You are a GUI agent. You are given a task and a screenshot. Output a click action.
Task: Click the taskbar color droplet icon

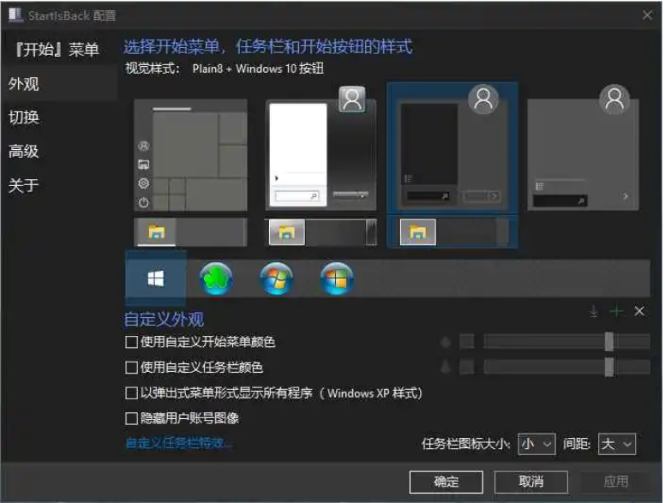pyautogui.click(x=446, y=367)
